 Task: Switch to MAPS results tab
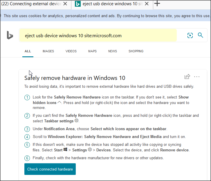93,51
